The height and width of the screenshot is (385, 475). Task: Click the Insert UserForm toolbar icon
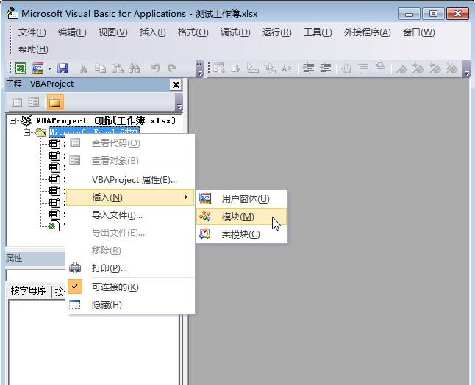(x=37, y=68)
